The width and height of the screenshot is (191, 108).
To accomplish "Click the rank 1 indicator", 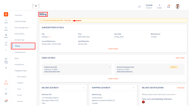I will tap(159, 6).
